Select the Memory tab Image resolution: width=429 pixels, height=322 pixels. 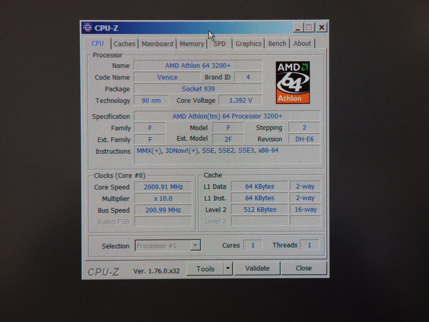[x=191, y=44]
